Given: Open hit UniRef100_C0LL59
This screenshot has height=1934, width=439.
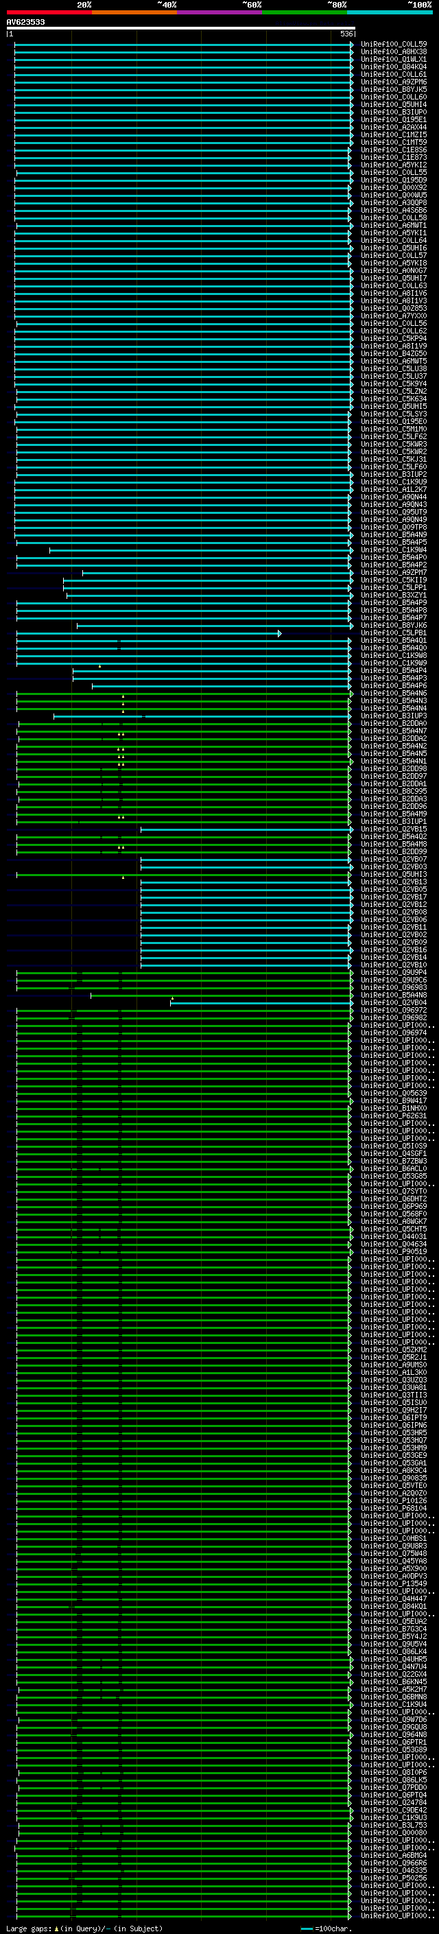Looking at the screenshot, I should point(393,45).
